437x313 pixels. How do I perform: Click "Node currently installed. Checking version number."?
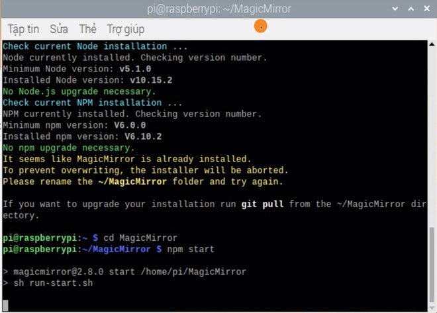[135, 58]
